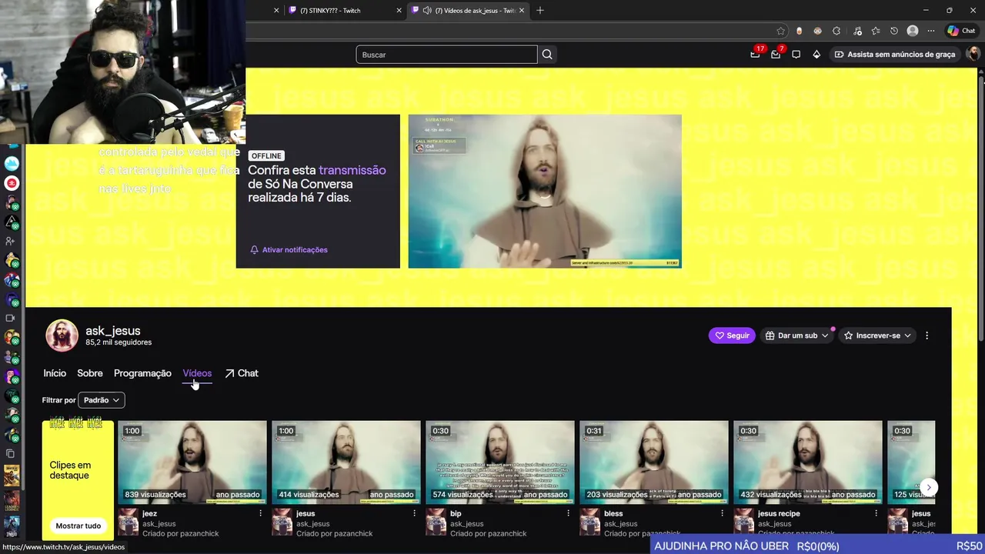Follow channel with Seguir button
Image resolution: width=985 pixels, height=554 pixels.
732,335
